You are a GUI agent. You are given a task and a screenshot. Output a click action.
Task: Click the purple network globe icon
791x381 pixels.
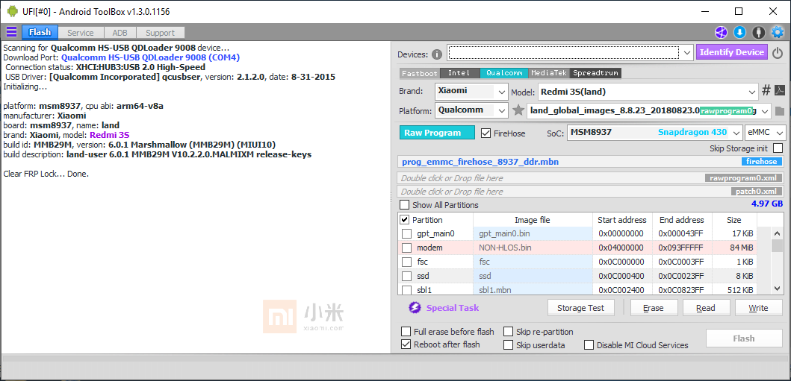721,33
